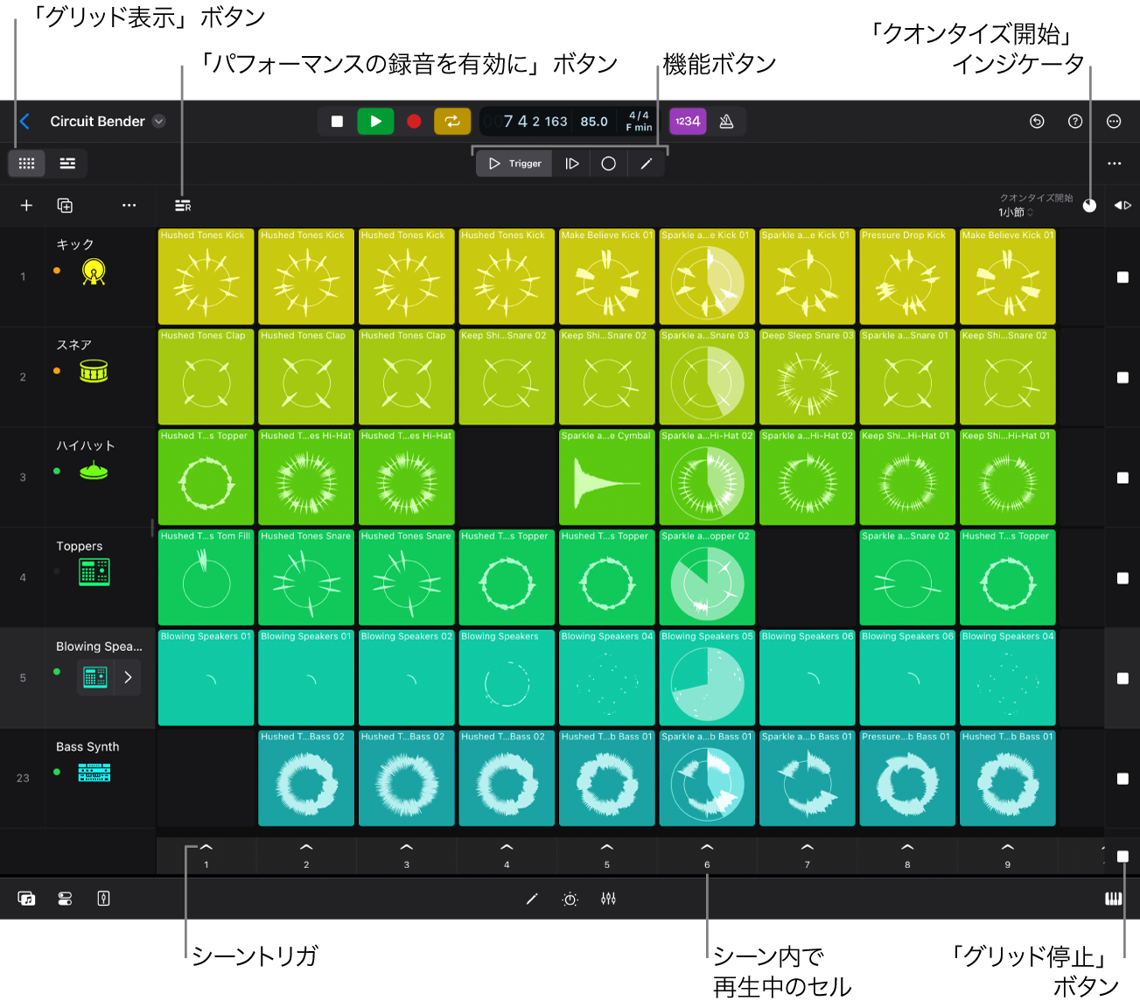Start playback with the green play button
This screenshot has height=1008, width=1140.
375,122
